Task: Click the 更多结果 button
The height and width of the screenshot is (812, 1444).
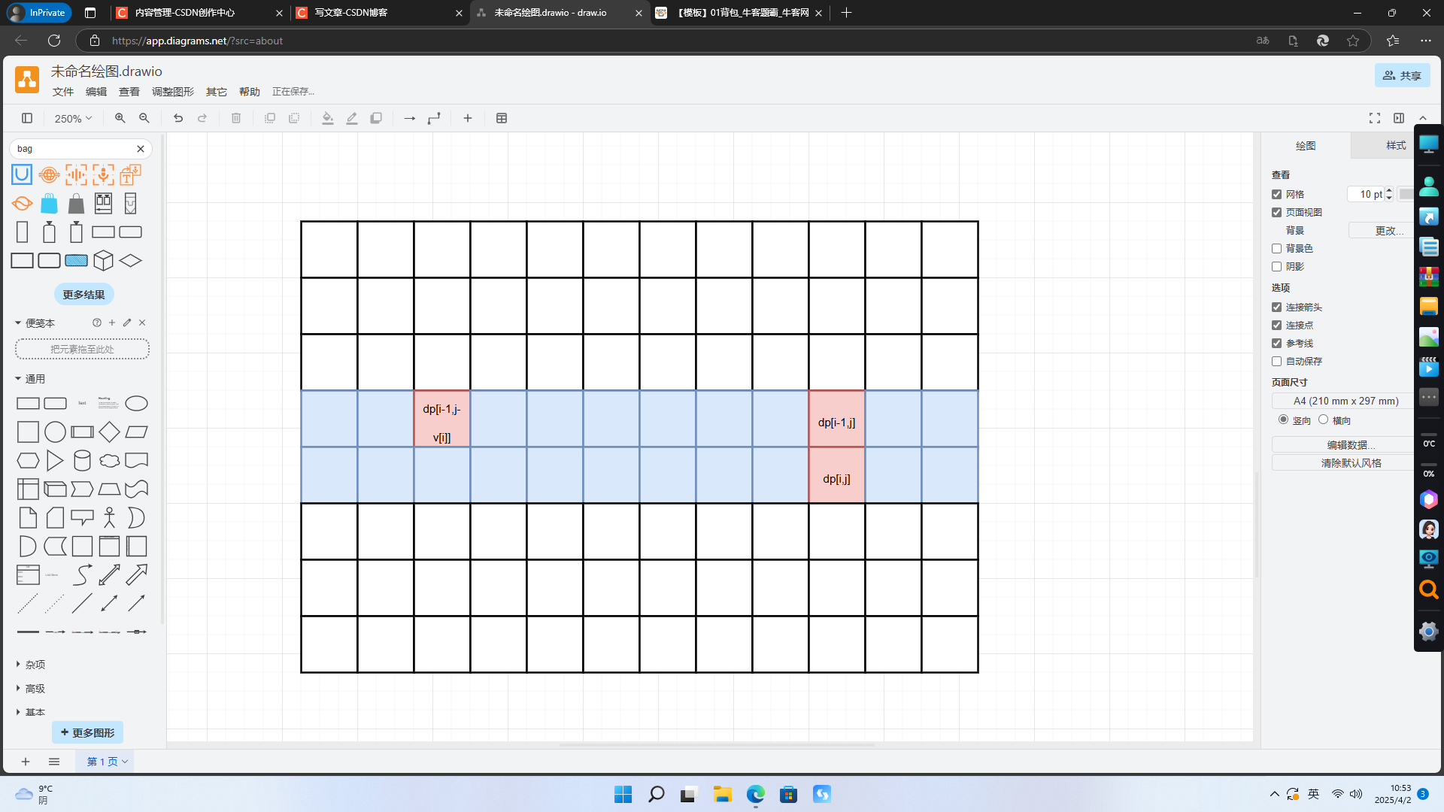Action: point(83,294)
